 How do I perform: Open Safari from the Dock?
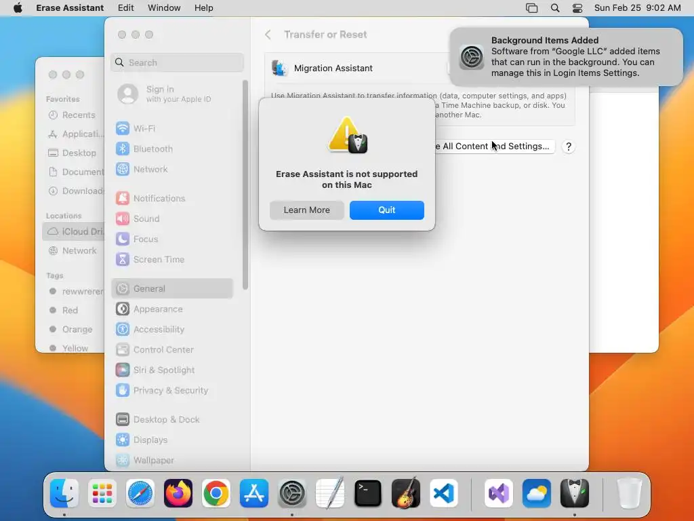(140, 493)
